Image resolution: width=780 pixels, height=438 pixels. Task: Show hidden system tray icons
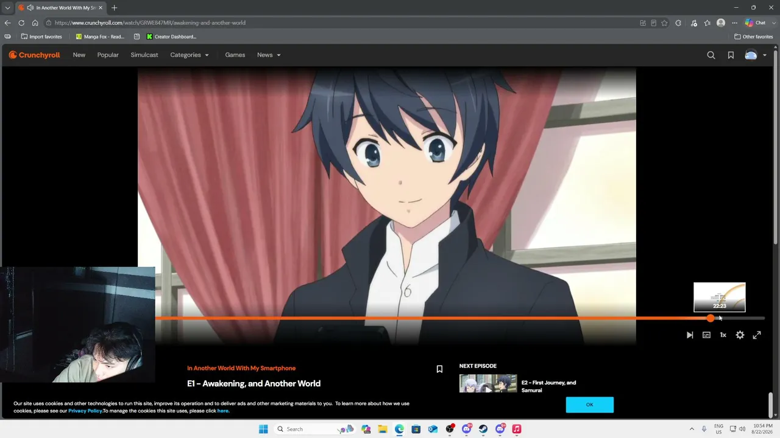[x=692, y=429]
